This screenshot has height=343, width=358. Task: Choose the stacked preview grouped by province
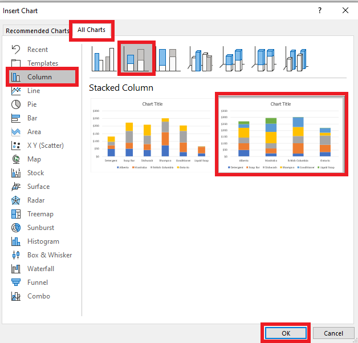(281, 134)
